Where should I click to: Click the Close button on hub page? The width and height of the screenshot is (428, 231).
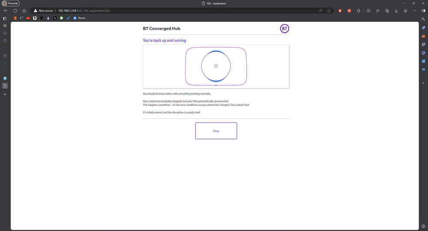coord(216,131)
